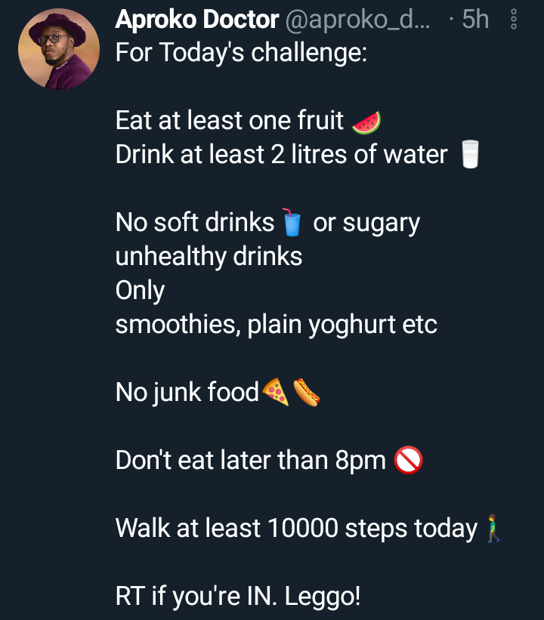Click the red prohibited sign emoji
Image resolution: width=544 pixels, height=620 pixels.
point(408,460)
